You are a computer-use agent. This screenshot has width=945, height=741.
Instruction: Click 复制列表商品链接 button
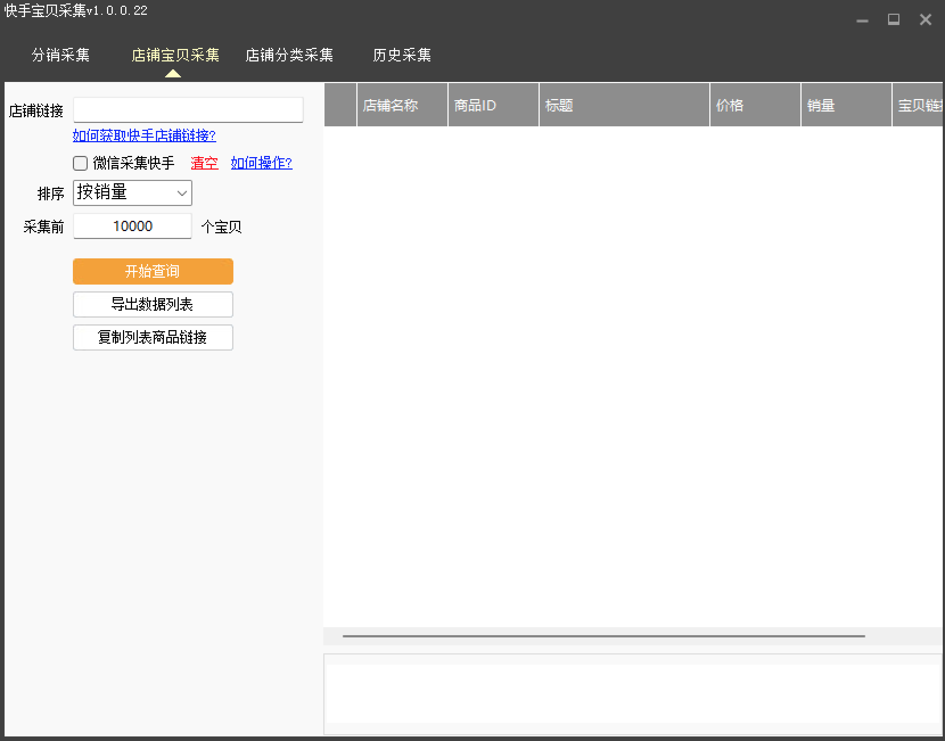153,337
